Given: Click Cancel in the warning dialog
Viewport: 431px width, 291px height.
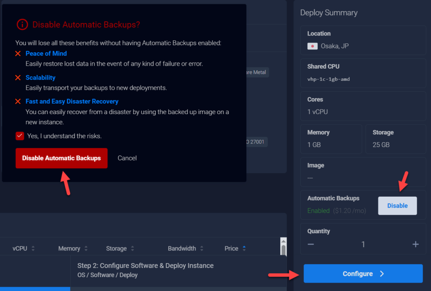Looking at the screenshot, I should tap(127, 158).
